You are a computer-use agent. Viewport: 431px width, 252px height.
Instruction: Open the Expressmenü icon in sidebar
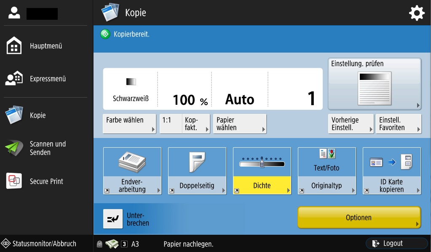[x=14, y=79]
